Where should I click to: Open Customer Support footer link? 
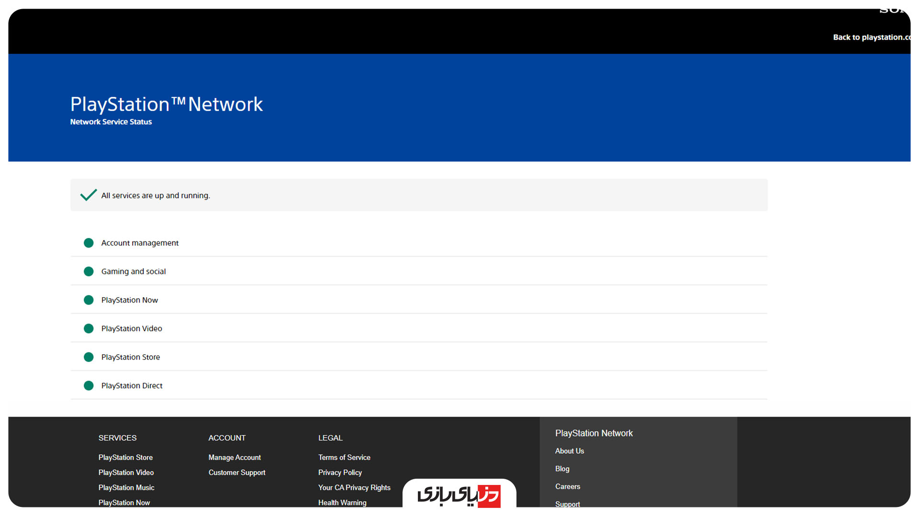coord(236,472)
